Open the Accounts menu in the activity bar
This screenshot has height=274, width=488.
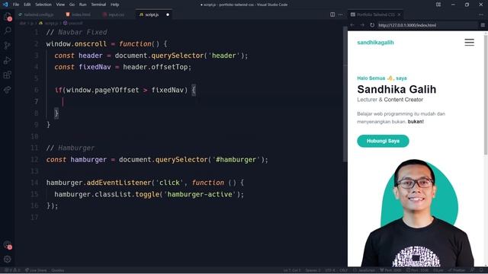click(x=7, y=245)
